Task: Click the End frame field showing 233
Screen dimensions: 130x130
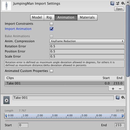Action: point(120,125)
